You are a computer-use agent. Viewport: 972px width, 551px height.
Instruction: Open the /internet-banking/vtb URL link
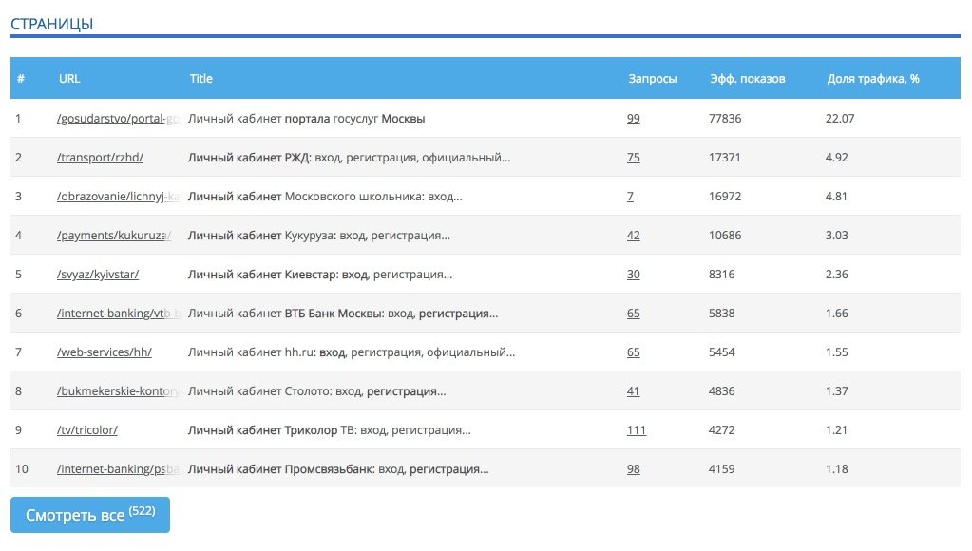[x=118, y=313]
